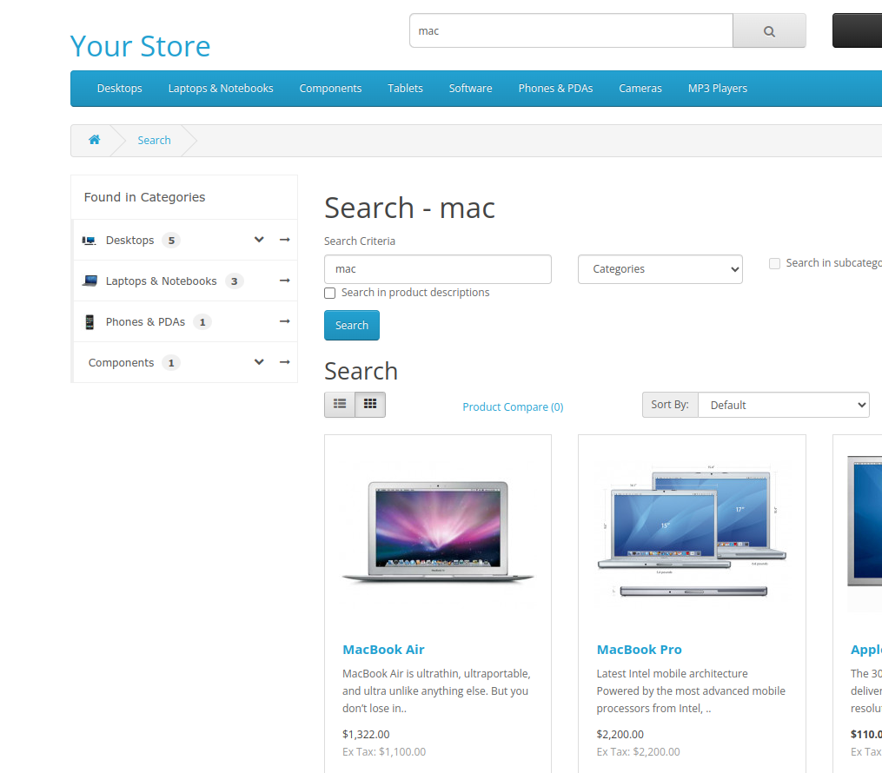882x773 pixels.
Task: Open Components menu in navigation bar
Action: point(330,89)
